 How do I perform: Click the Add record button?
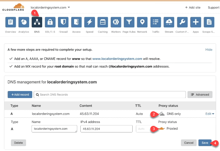tap(20, 95)
